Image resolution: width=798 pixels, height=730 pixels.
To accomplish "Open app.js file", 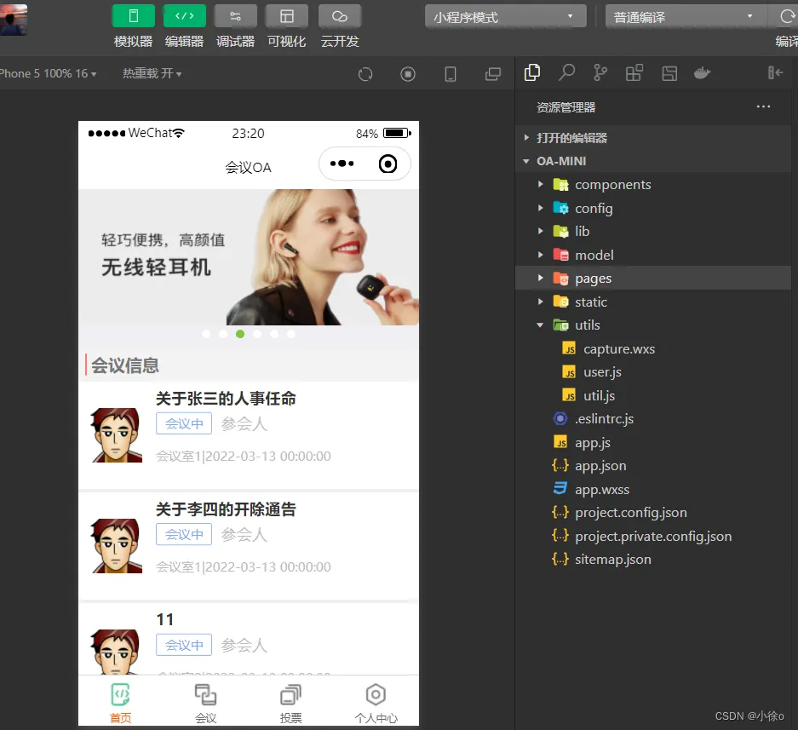I will pyautogui.click(x=653, y=442).
